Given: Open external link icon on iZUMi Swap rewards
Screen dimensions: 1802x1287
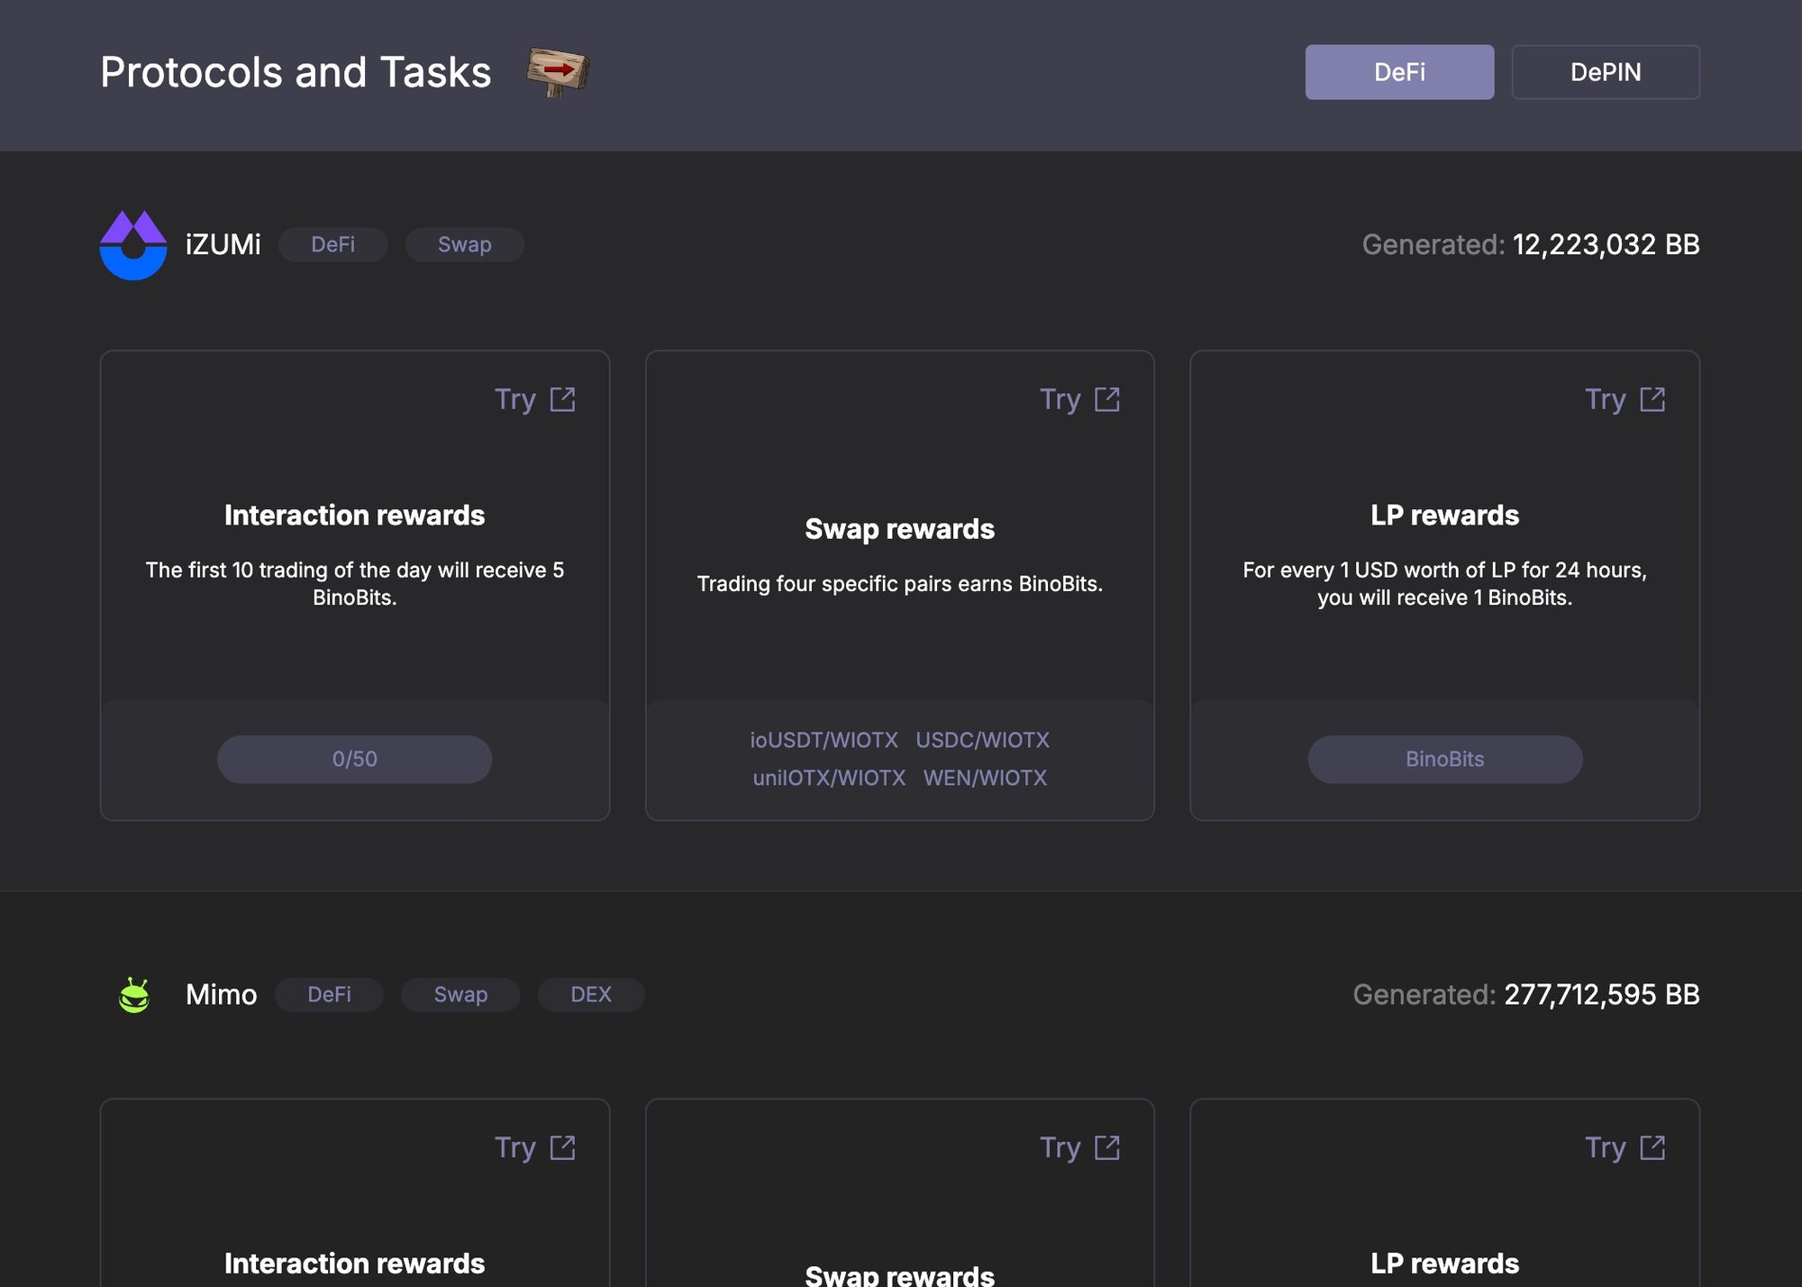Looking at the screenshot, I should click(1107, 399).
